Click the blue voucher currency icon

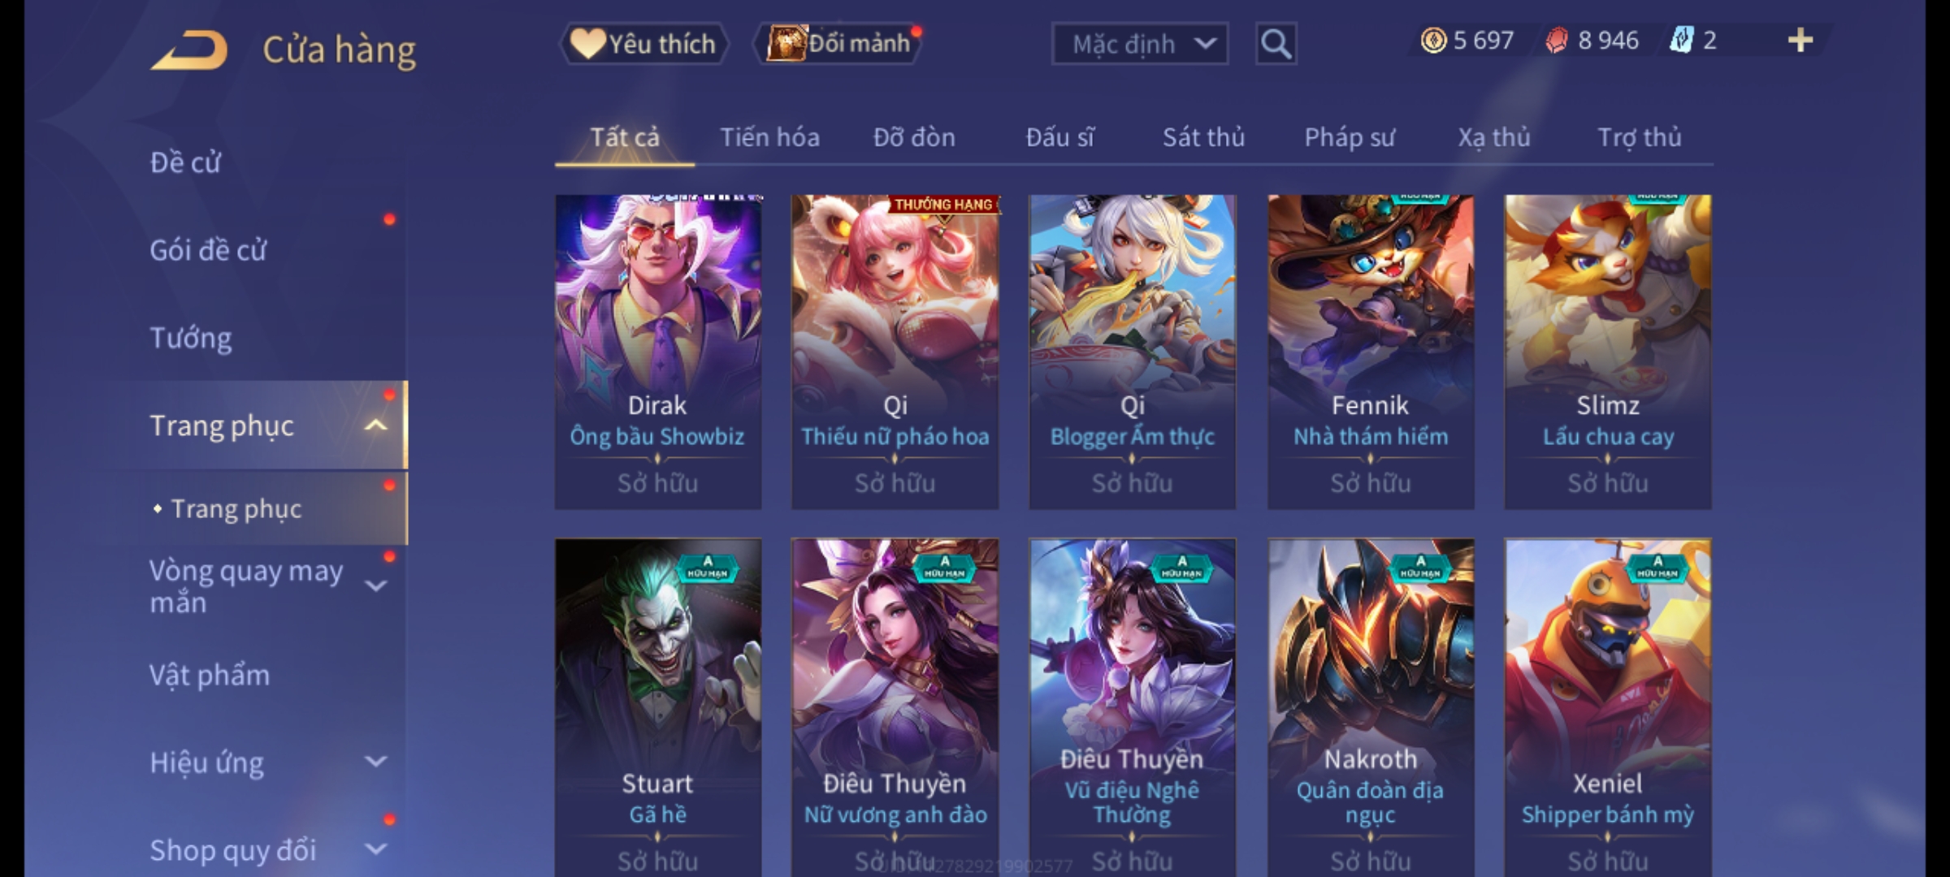pyautogui.click(x=1681, y=41)
